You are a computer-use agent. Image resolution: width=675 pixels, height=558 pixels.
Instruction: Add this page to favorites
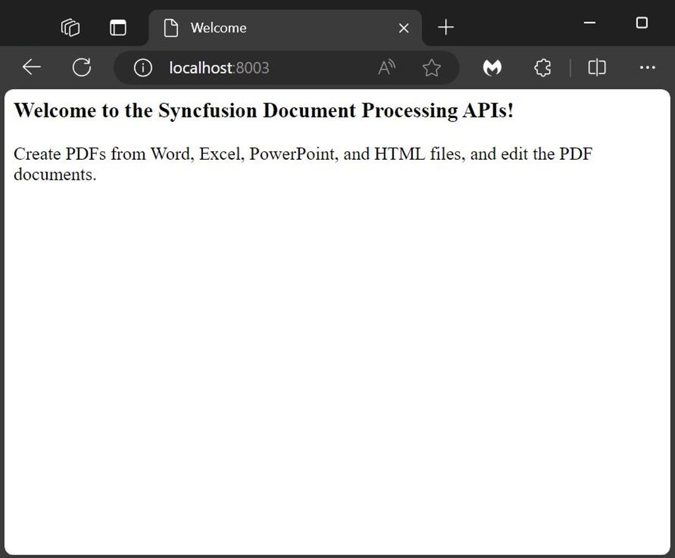(431, 68)
